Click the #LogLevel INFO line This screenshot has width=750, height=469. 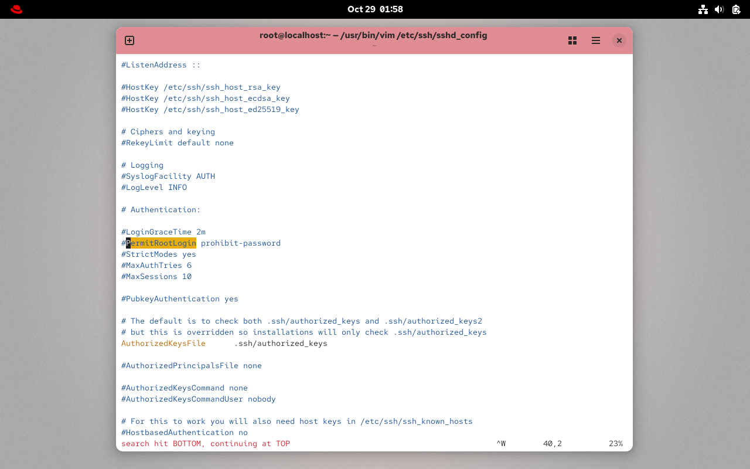point(154,188)
